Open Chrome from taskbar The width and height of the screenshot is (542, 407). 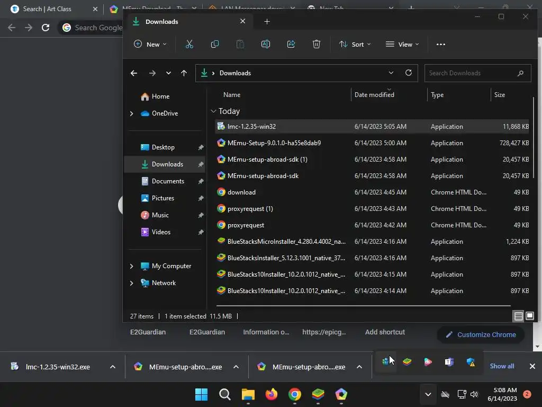[x=294, y=394]
